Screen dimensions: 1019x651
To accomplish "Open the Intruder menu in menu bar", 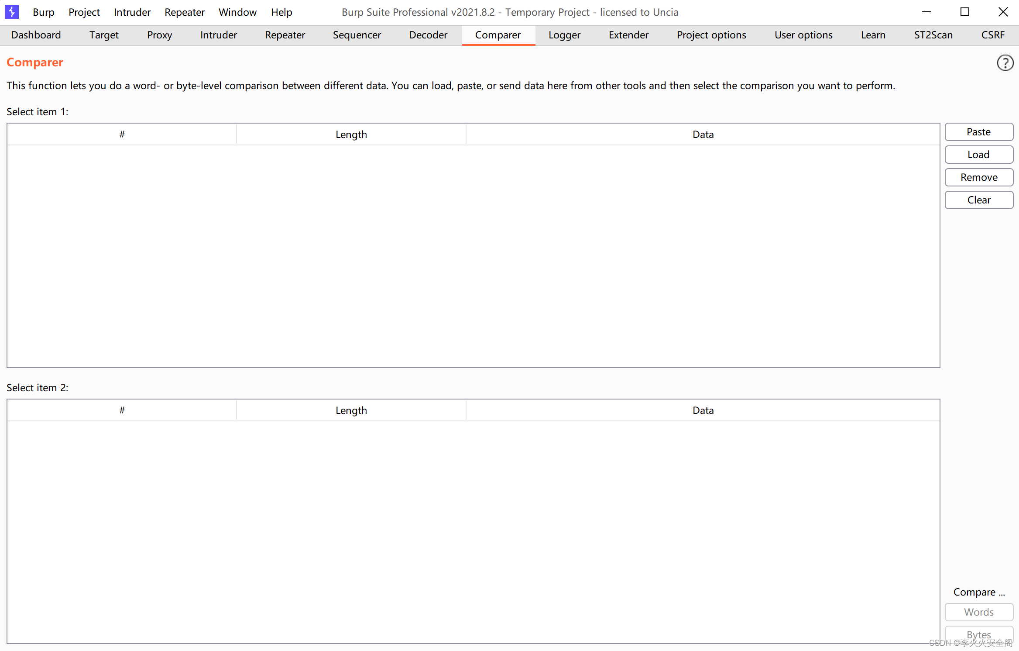I will tap(132, 12).
